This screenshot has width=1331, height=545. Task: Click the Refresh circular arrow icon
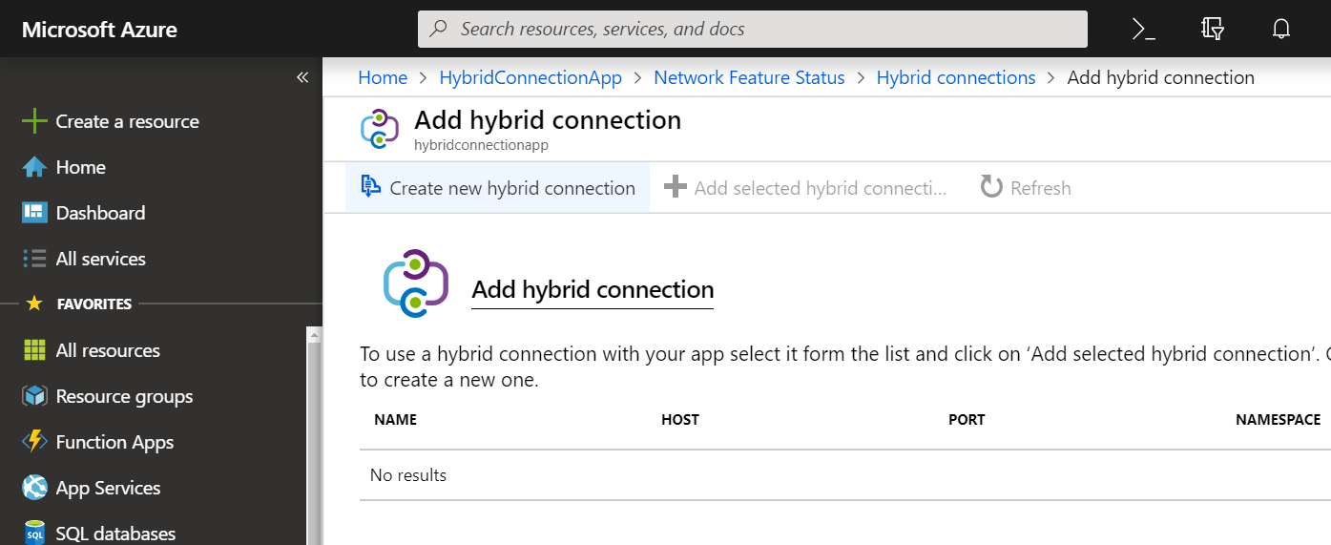point(991,187)
